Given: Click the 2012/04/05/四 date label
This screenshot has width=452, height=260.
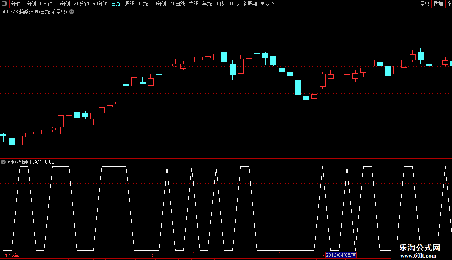Looking at the screenshot, I should (341, 255).
